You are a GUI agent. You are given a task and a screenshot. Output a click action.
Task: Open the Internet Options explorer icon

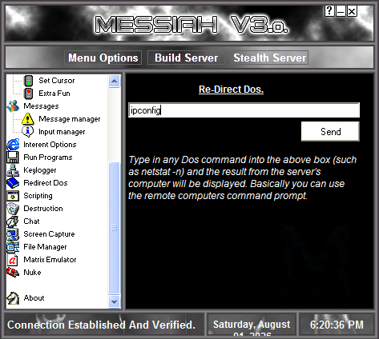13,145
